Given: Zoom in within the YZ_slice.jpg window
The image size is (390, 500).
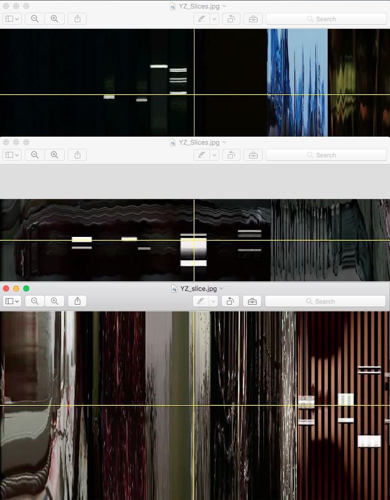Looking at the screenshot, I should pyautogui.click(x=55, y=301).
